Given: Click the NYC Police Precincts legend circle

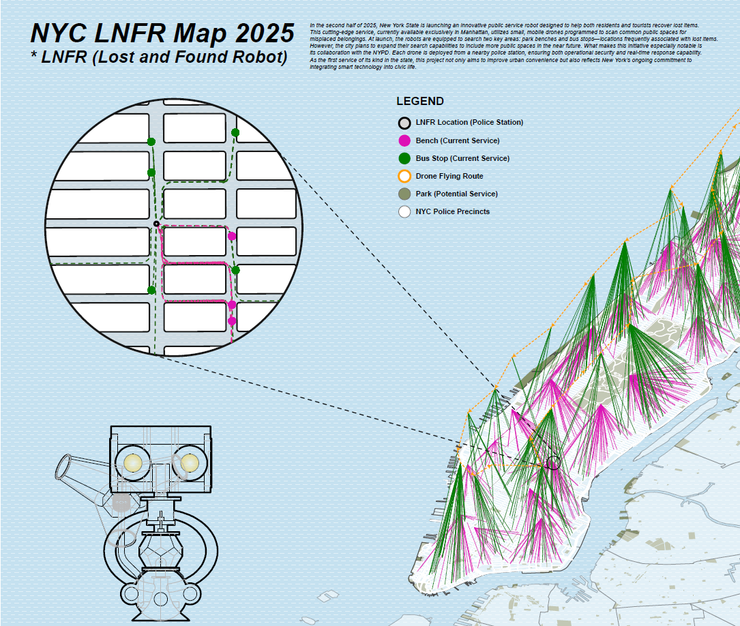Looking at the screenshot, I should [404, 211].
